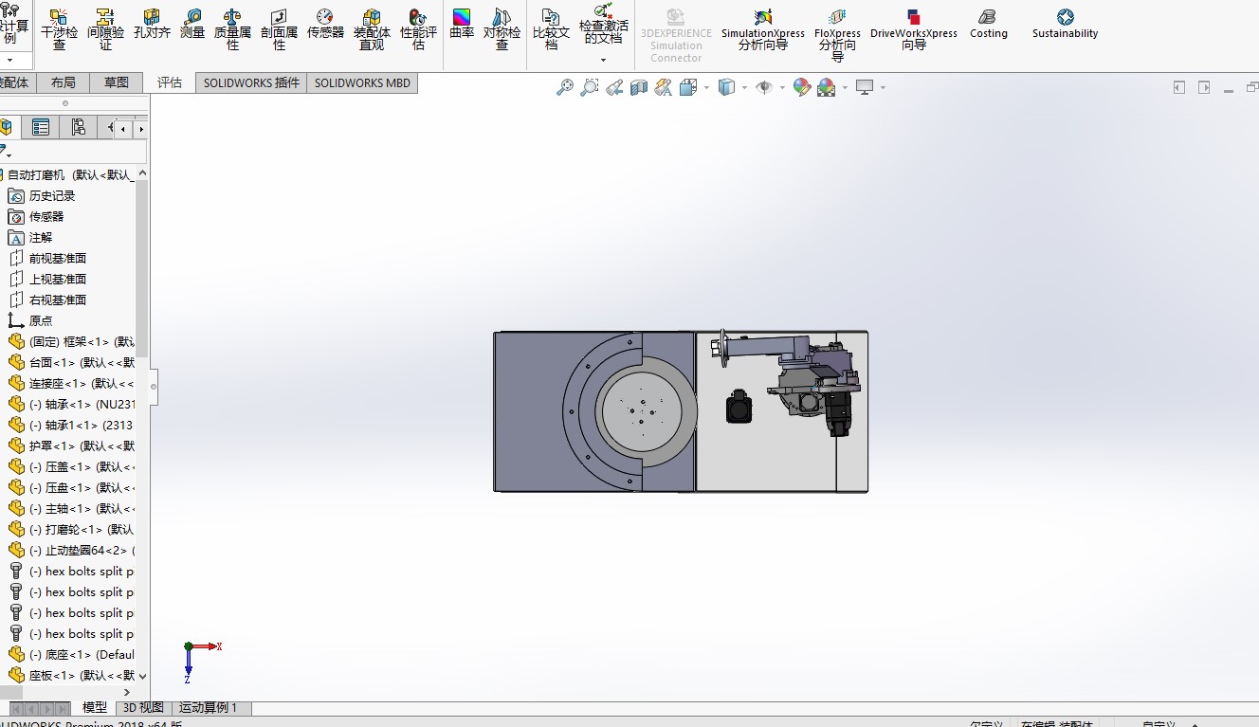Click the Display Style icon

(726, 87)
